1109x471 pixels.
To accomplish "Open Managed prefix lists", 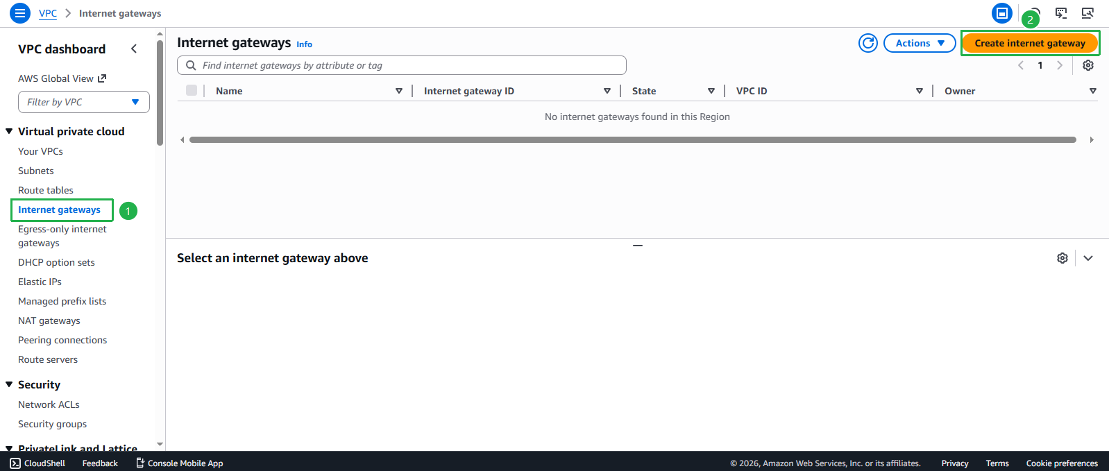I will 62,301.
